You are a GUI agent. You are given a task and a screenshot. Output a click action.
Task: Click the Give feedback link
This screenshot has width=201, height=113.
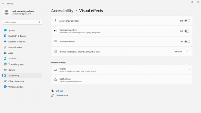[62, 95]
